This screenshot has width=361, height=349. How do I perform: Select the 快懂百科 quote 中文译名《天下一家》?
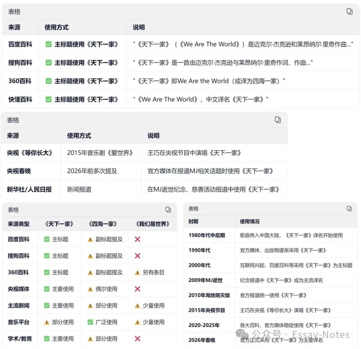tap(201, 99)
